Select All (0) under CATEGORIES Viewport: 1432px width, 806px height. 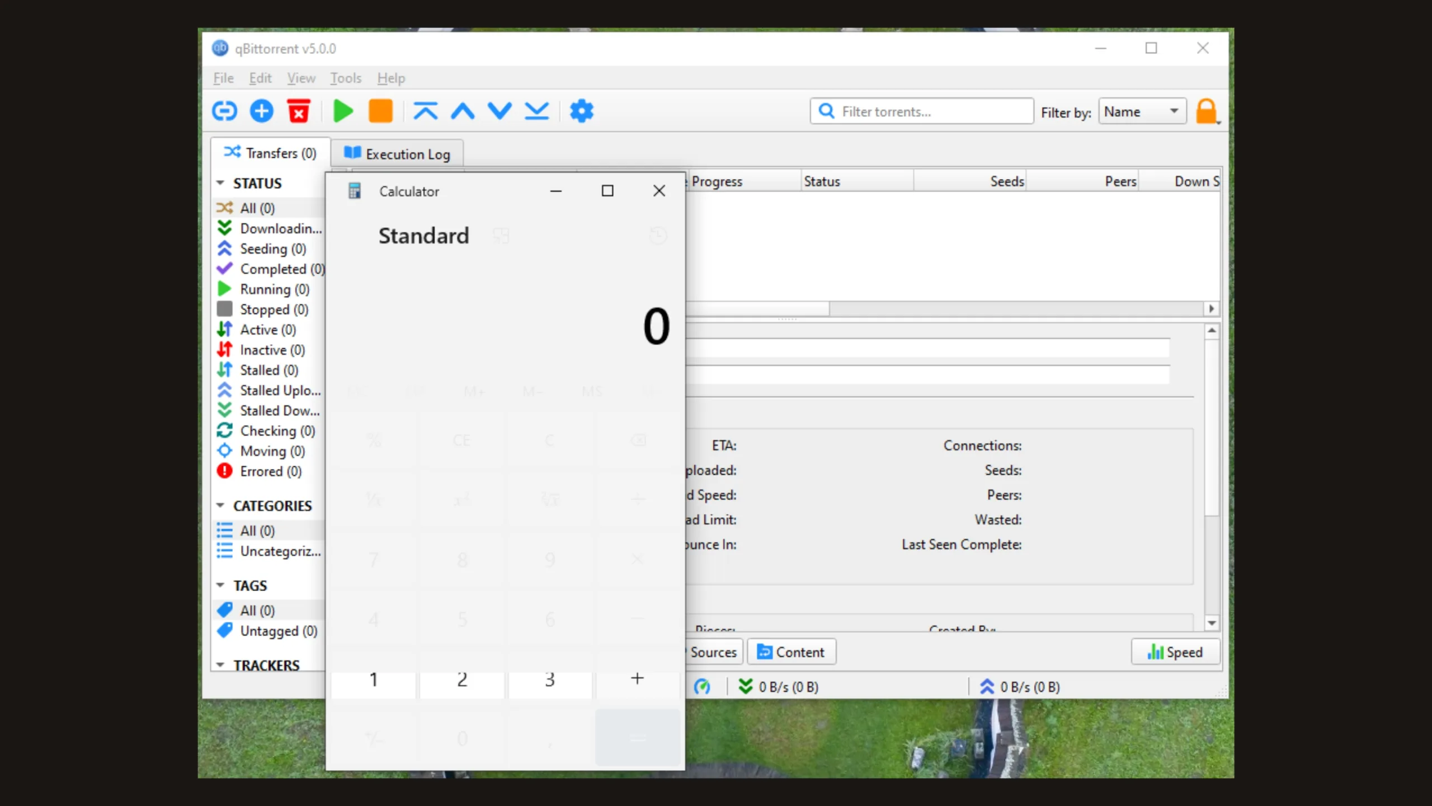point(269,530)
